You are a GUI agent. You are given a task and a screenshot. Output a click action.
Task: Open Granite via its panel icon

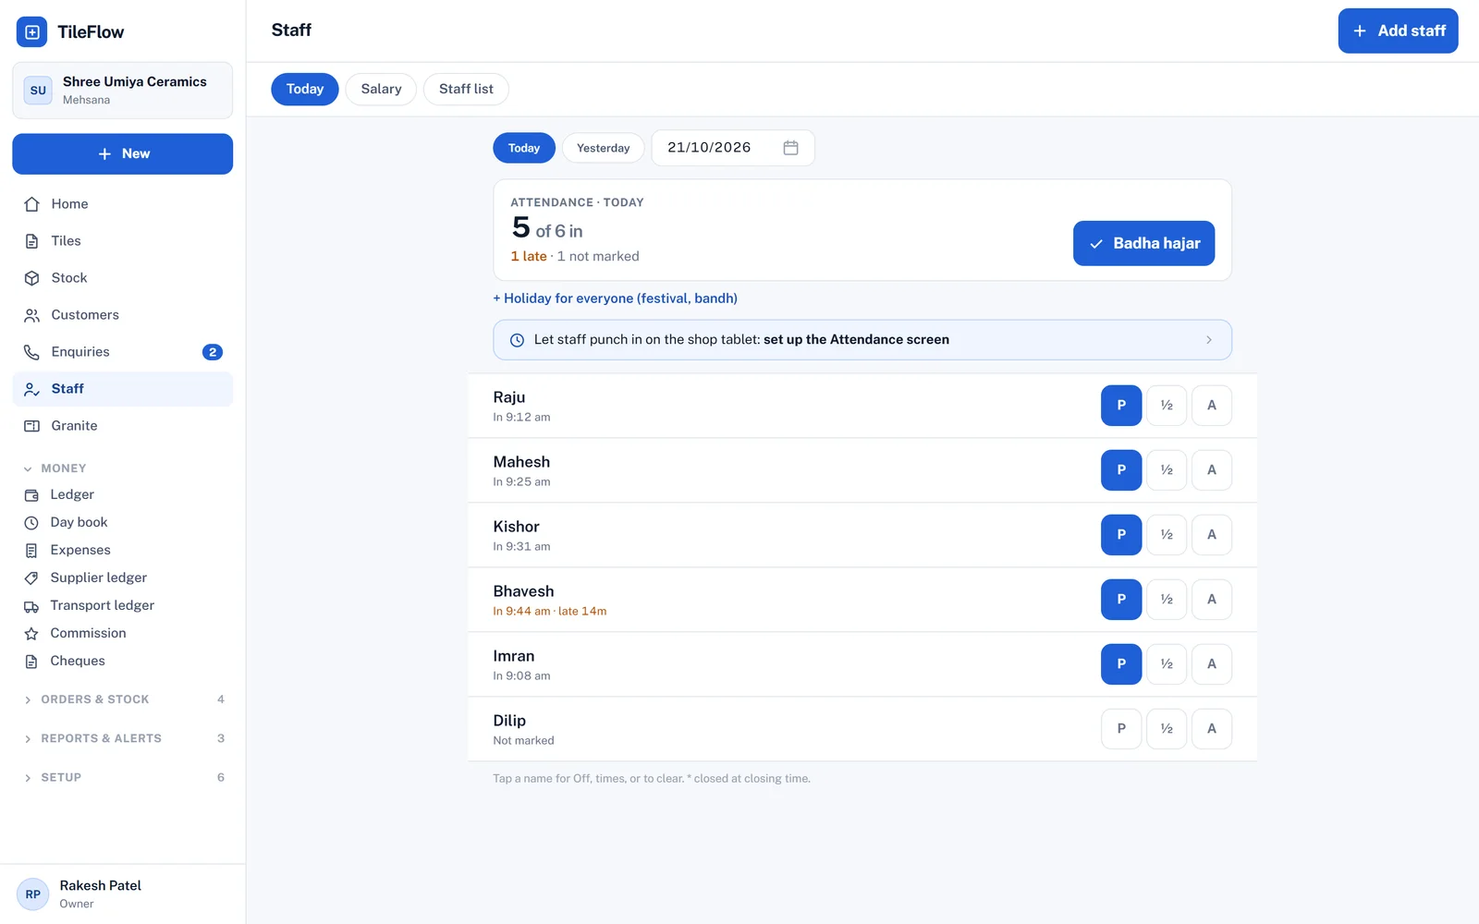click(31, 426)
